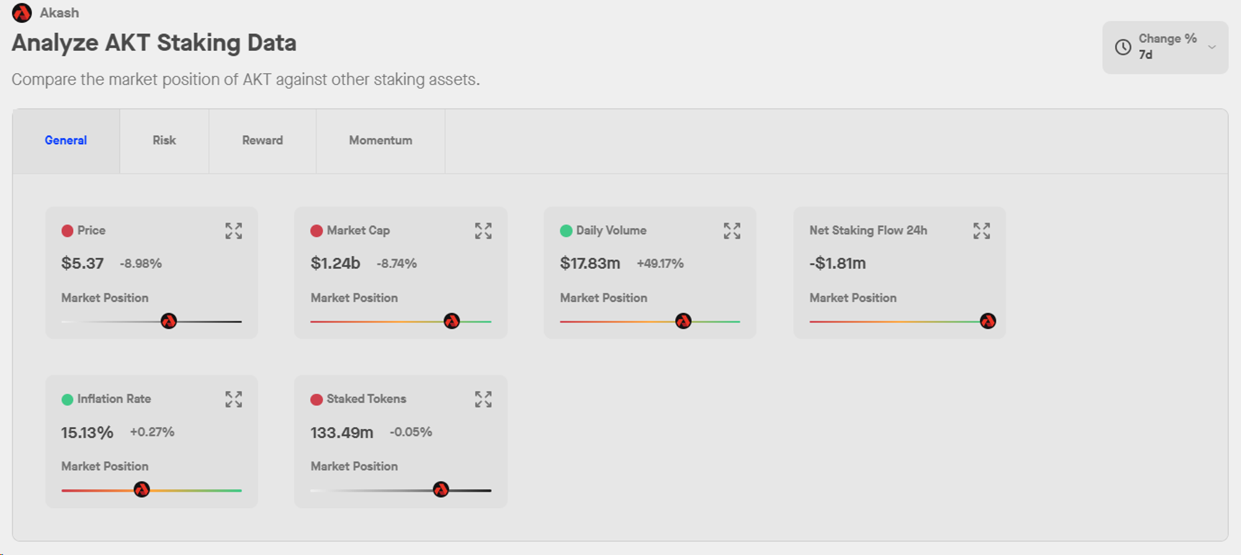
Task: Expand the Daily Volume card
Action: pos(732,231)
